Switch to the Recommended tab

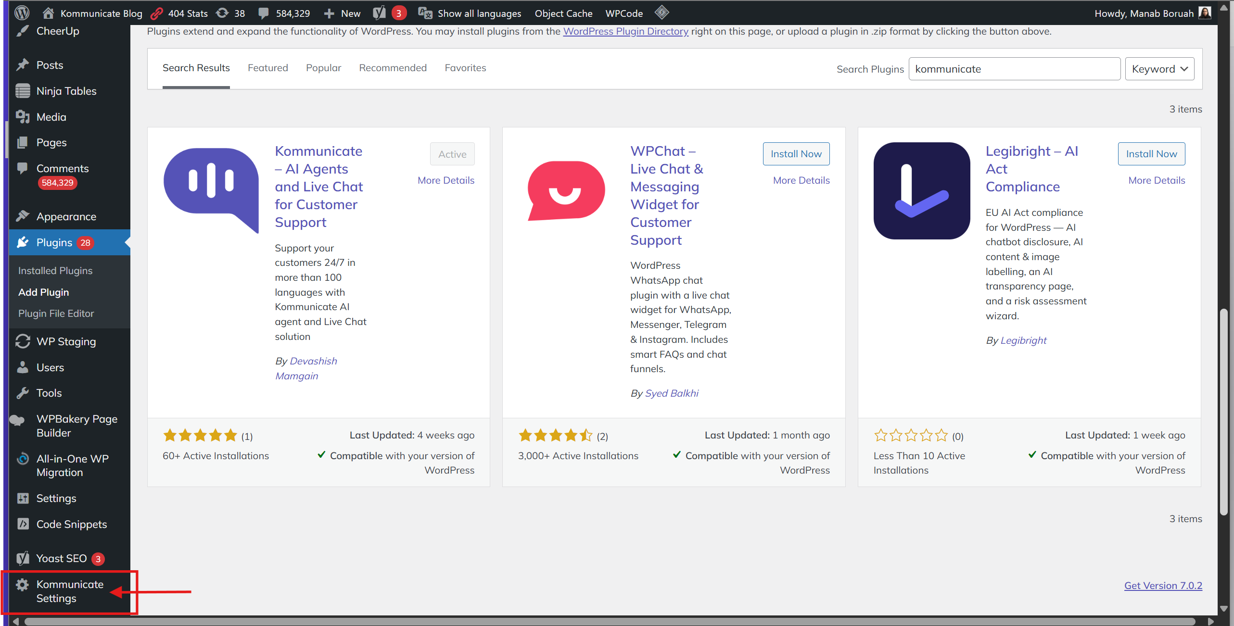393,68
